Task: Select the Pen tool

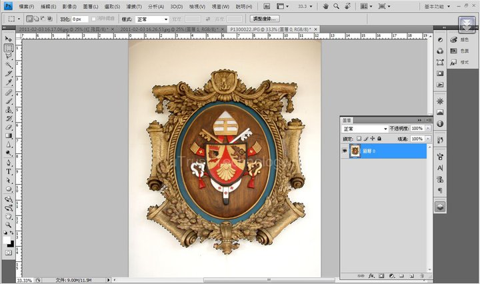Action: point(8,163)
